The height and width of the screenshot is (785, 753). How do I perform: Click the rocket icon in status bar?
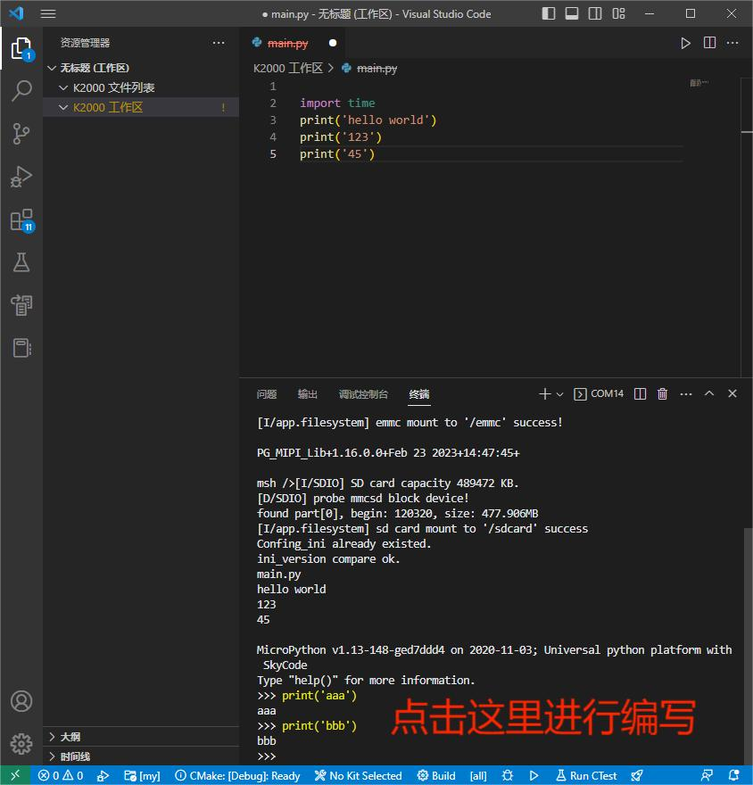coord(637,775)
